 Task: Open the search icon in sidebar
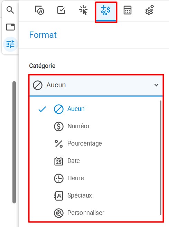coord(10,10)
